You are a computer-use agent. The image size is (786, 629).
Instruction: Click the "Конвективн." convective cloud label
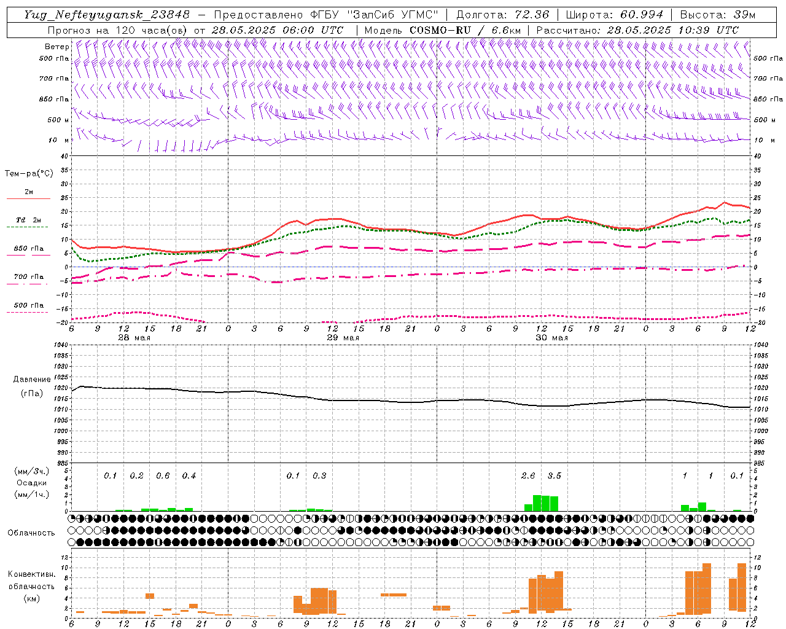31,574
